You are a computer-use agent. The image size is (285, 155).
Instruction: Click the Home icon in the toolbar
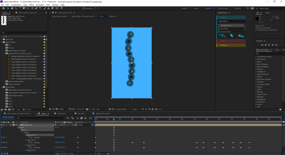[x=3, y=8]
